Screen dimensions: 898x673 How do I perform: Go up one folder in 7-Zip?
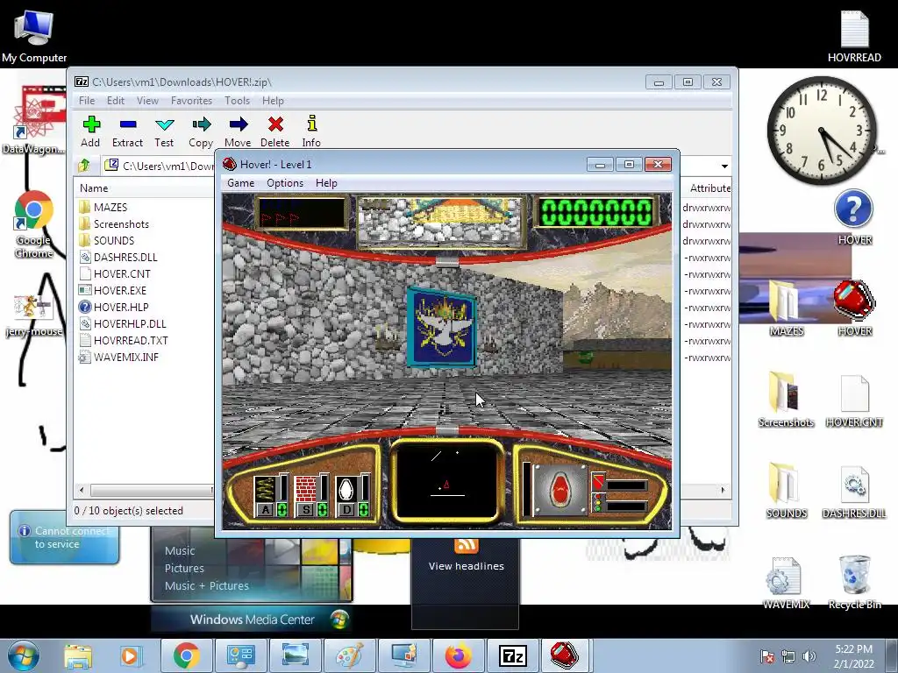point(84,166)
